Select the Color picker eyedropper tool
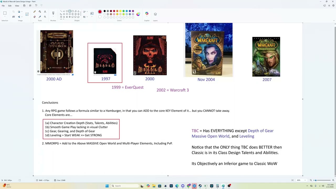Viewport: 336px width, 189px height. 40,17
